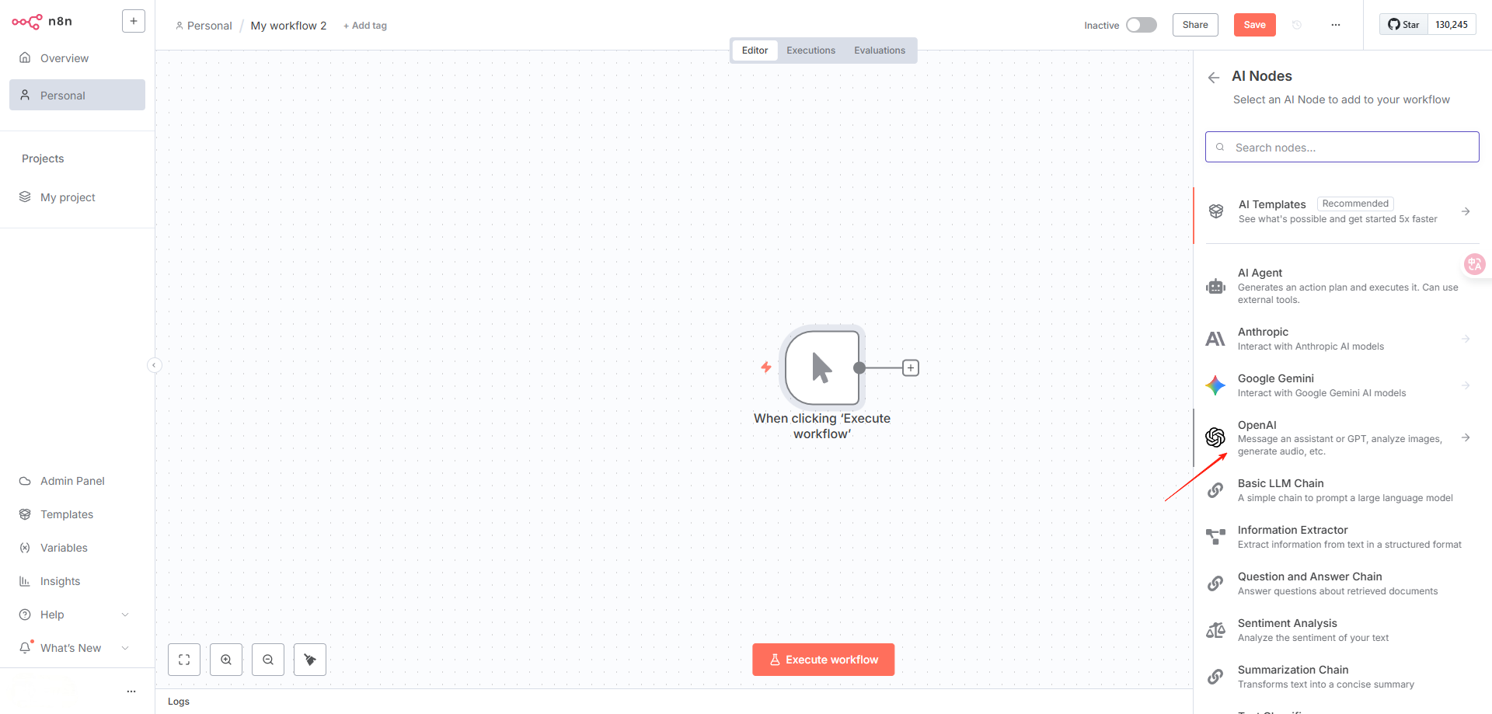Open the user options ellipsis in sidebar
Image resolution: width=1492 pixels, height=714 pixels.
point(131,691)
